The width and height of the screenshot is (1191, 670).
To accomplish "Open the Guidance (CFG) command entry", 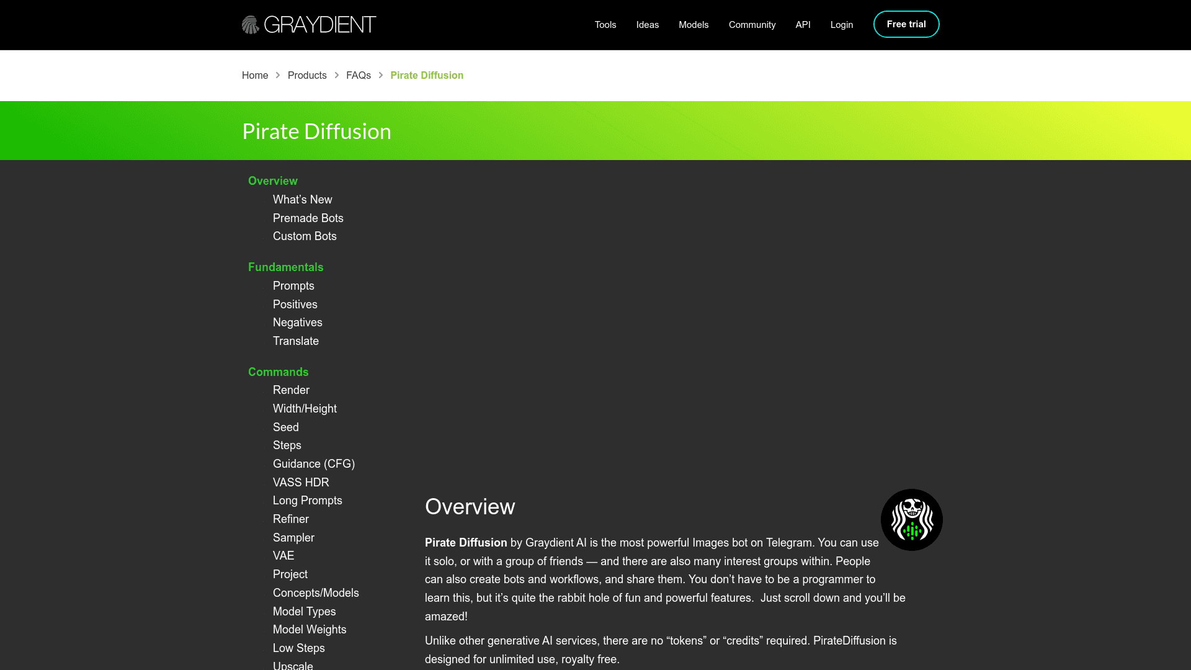I will 314,463.
